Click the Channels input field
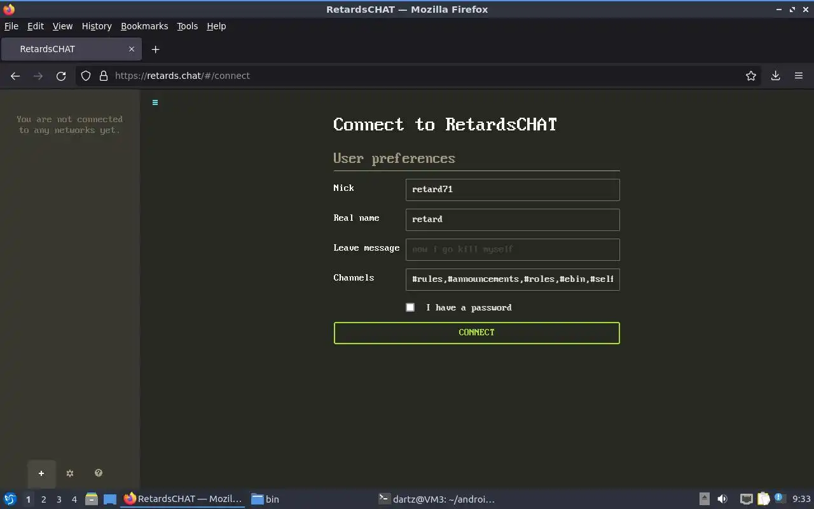This screenshot has height=509, width=814. coord(513,279)
